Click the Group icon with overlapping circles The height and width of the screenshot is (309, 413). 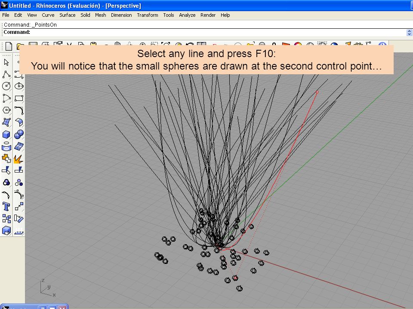(6, 183)
